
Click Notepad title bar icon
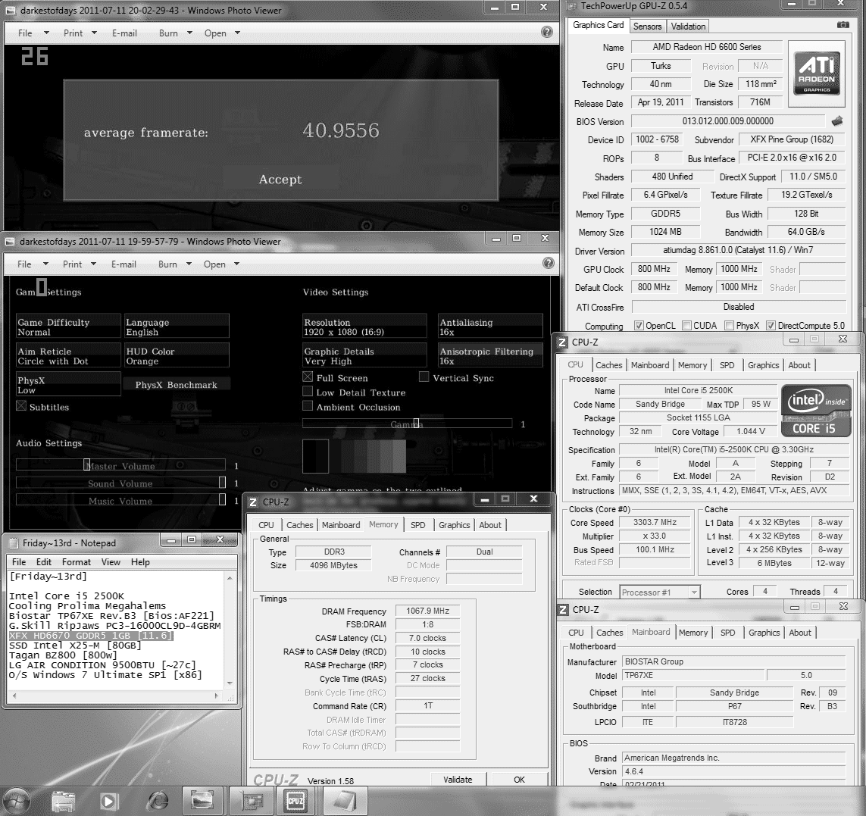[x=14, y=543]
